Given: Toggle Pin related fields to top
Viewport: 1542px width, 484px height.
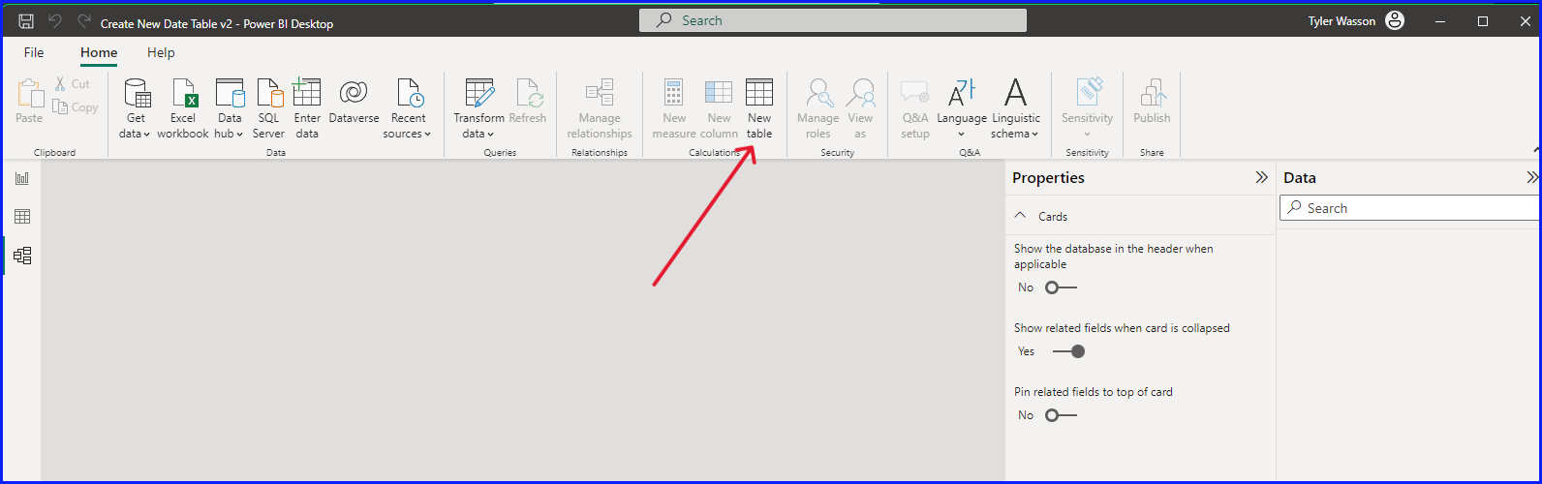Looking at the screenshot, I should point(1061,415).
